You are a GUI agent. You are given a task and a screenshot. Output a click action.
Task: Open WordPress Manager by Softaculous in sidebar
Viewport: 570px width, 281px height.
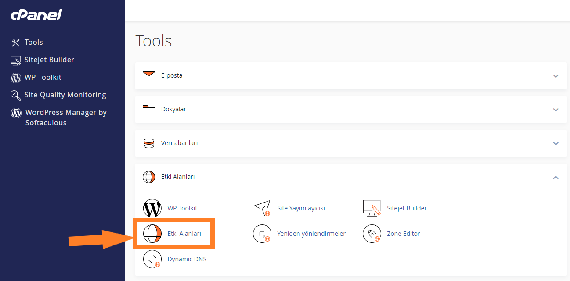coord(66,118)
